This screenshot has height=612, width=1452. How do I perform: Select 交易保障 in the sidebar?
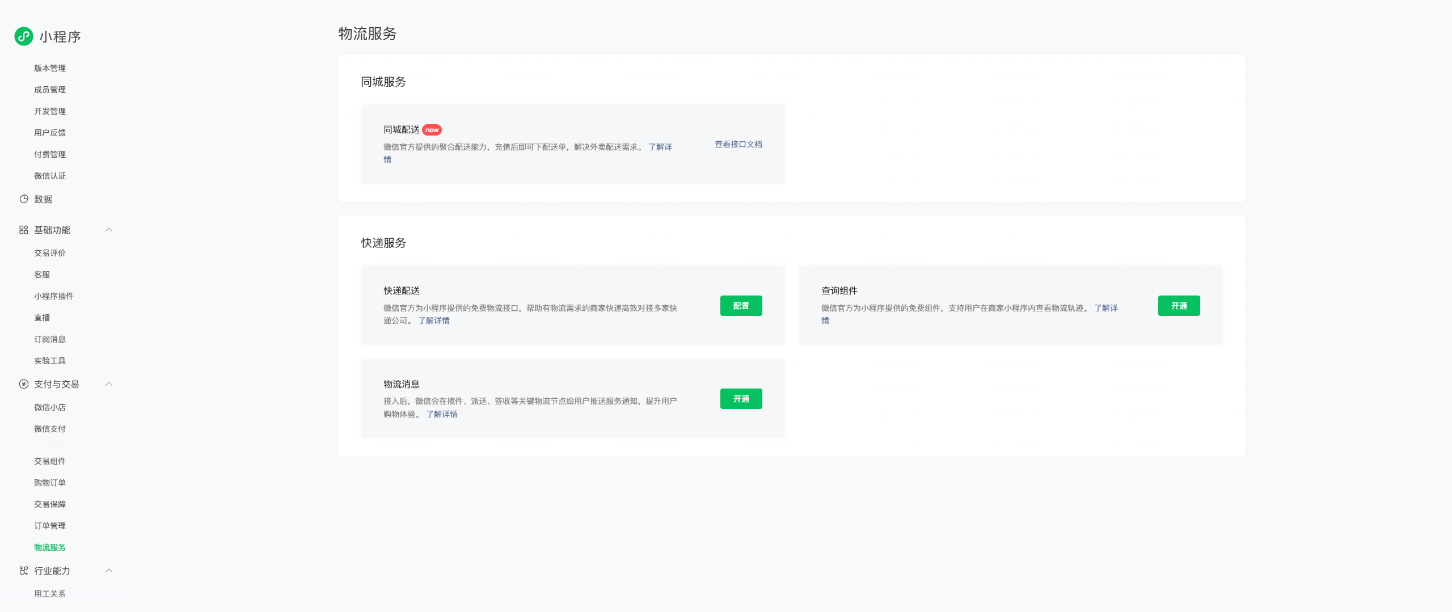pos(50,504)
